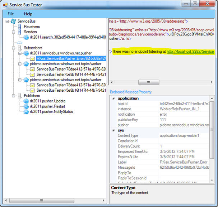Click the BrokeredMessageProperty label
Image resolution: width=218 pixels, height=207 pixels.
pos(131,92)
